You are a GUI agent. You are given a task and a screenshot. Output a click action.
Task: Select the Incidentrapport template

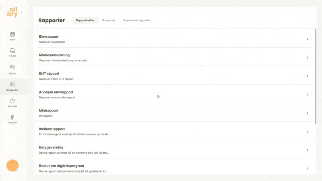[52, 129]
